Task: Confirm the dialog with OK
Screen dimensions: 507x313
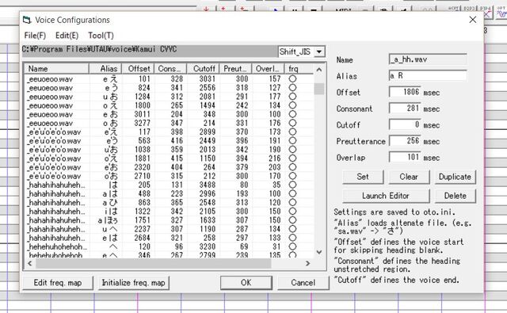Action: (x=246, y=283)
